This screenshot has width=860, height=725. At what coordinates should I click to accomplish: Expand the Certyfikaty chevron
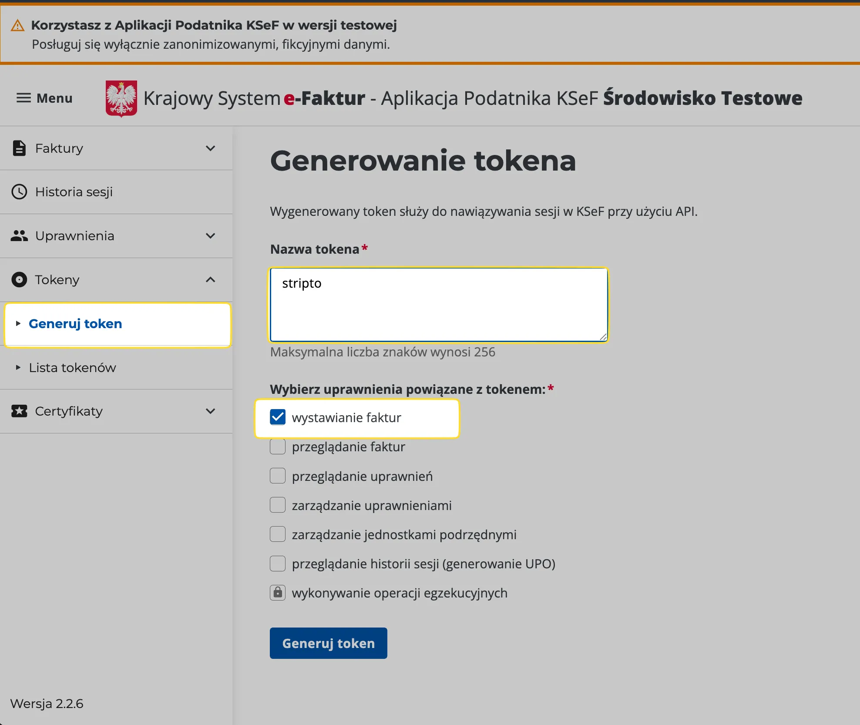211,411
